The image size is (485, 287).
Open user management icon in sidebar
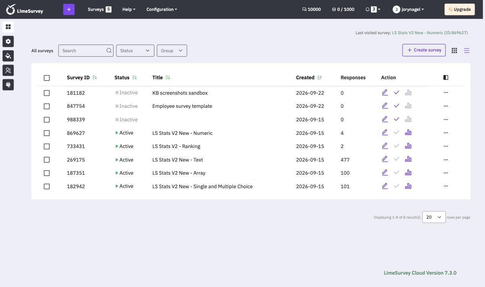(x=8, y=70)
